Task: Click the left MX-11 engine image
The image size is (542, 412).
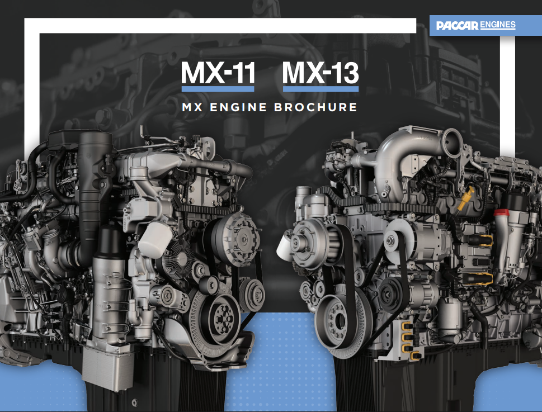Action: (123, 252)
